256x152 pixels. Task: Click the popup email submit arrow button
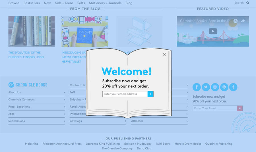[x=150, y=94]
